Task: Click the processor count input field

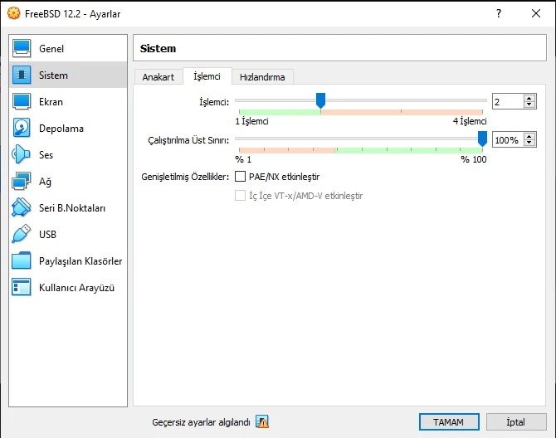Action: (x=508, y=102)
